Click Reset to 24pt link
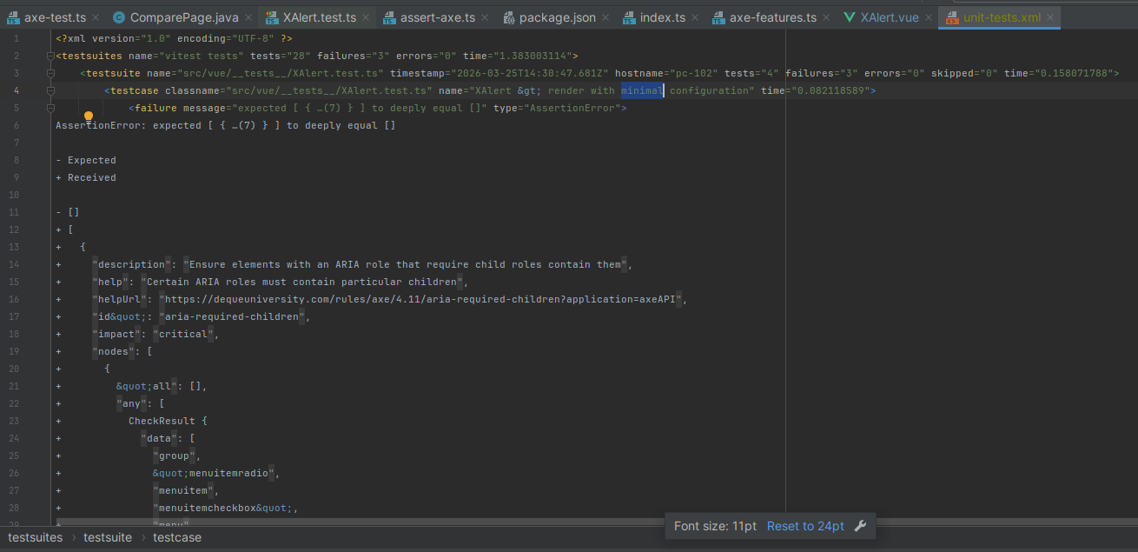The image size is (1138, 552). point(805,526)
